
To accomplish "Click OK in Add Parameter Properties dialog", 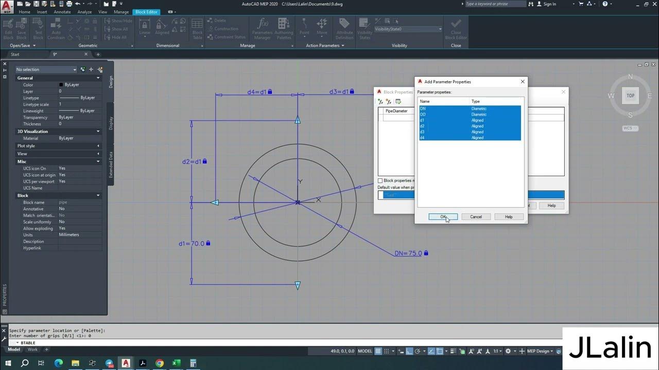I will click(443, 217).
